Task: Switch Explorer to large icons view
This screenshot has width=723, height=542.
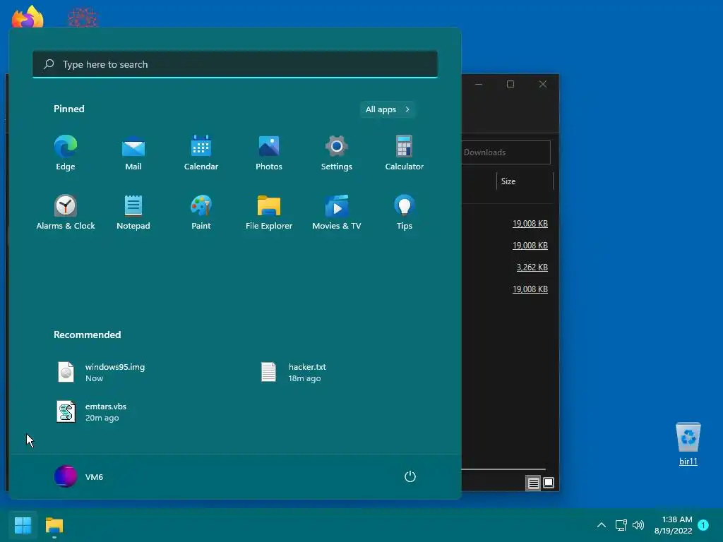Action: click(x=548, y=483)
